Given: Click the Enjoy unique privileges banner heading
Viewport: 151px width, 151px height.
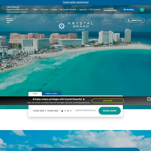Looking at the screenshot, I should click(59, 99).
